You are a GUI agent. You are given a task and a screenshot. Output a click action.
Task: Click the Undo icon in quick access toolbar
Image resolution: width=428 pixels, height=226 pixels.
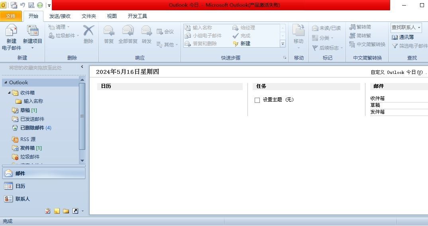23,5
